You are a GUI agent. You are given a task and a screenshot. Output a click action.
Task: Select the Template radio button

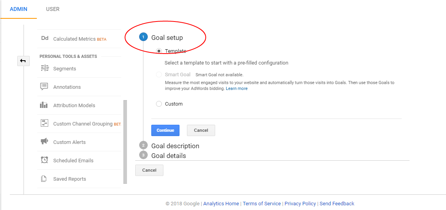tap(159, 51)
